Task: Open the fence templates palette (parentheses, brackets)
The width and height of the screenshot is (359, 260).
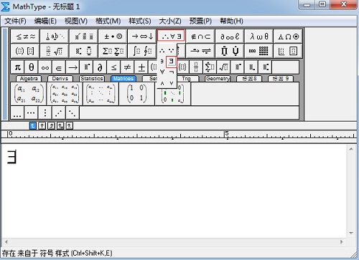Action: [25, 51]
